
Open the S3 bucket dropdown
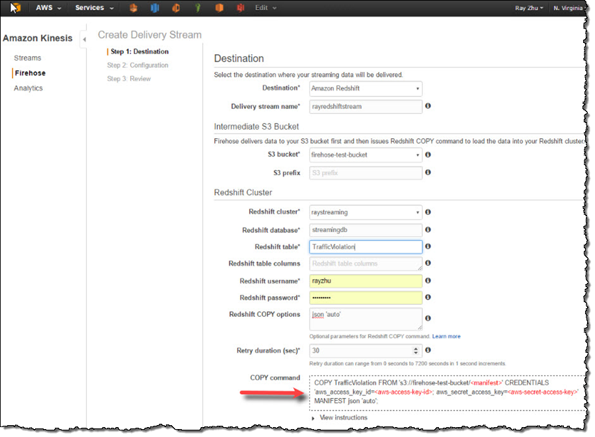click(x=366, y=155)
